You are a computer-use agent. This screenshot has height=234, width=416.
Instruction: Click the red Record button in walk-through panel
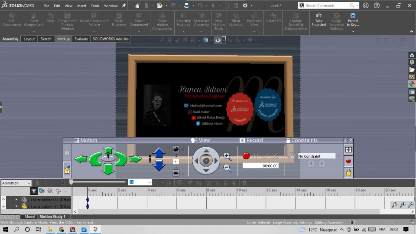tap(246, 156)
